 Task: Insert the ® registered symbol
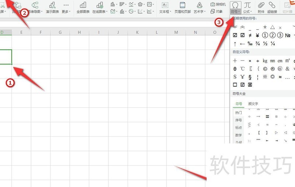coord(273,69)
